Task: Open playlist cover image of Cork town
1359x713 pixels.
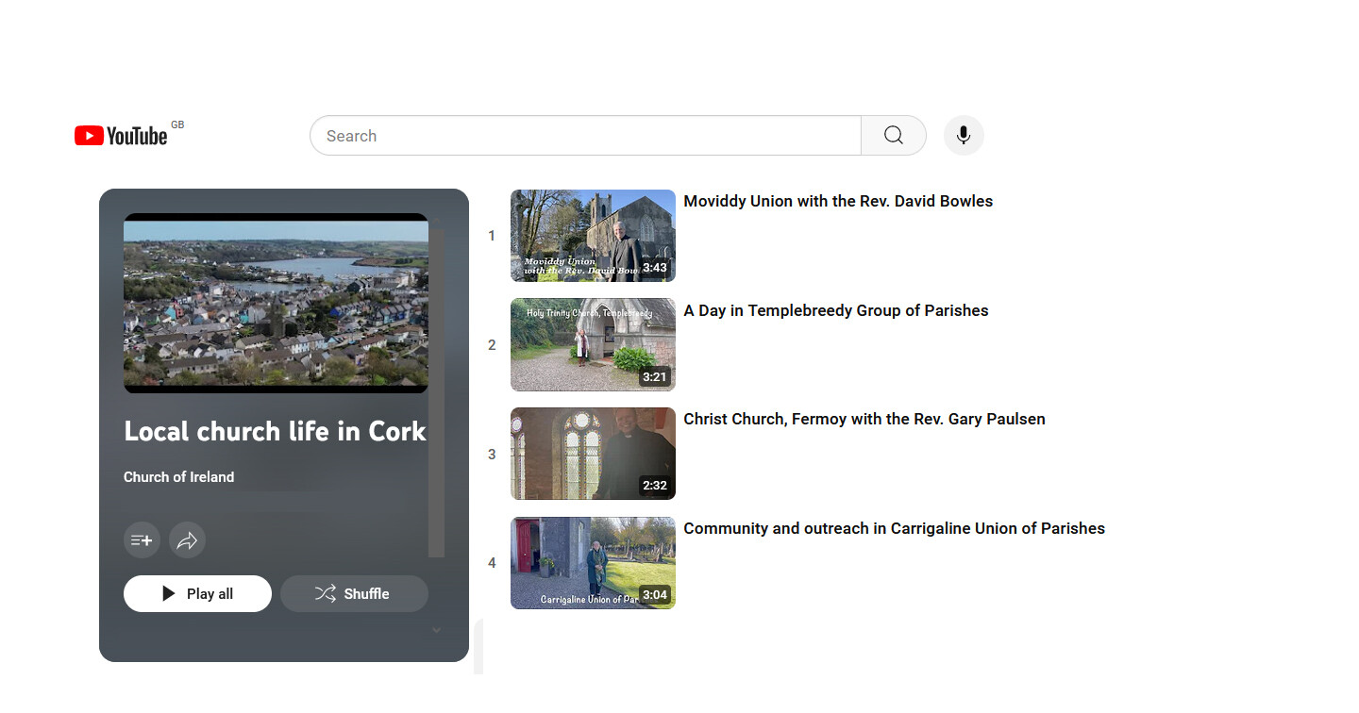Action: (x=276, y=303)
